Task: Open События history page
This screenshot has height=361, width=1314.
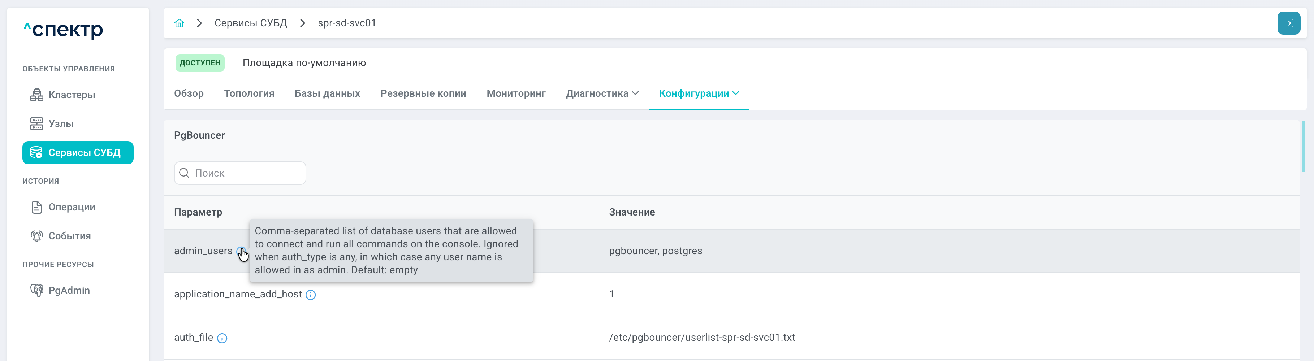Action: tap(70, 236)
